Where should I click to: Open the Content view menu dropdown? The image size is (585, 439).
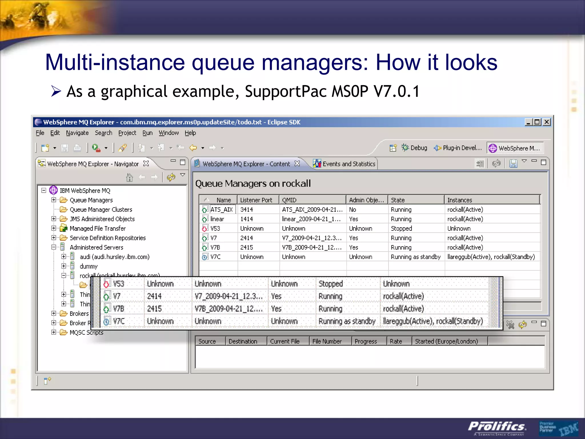524,161
